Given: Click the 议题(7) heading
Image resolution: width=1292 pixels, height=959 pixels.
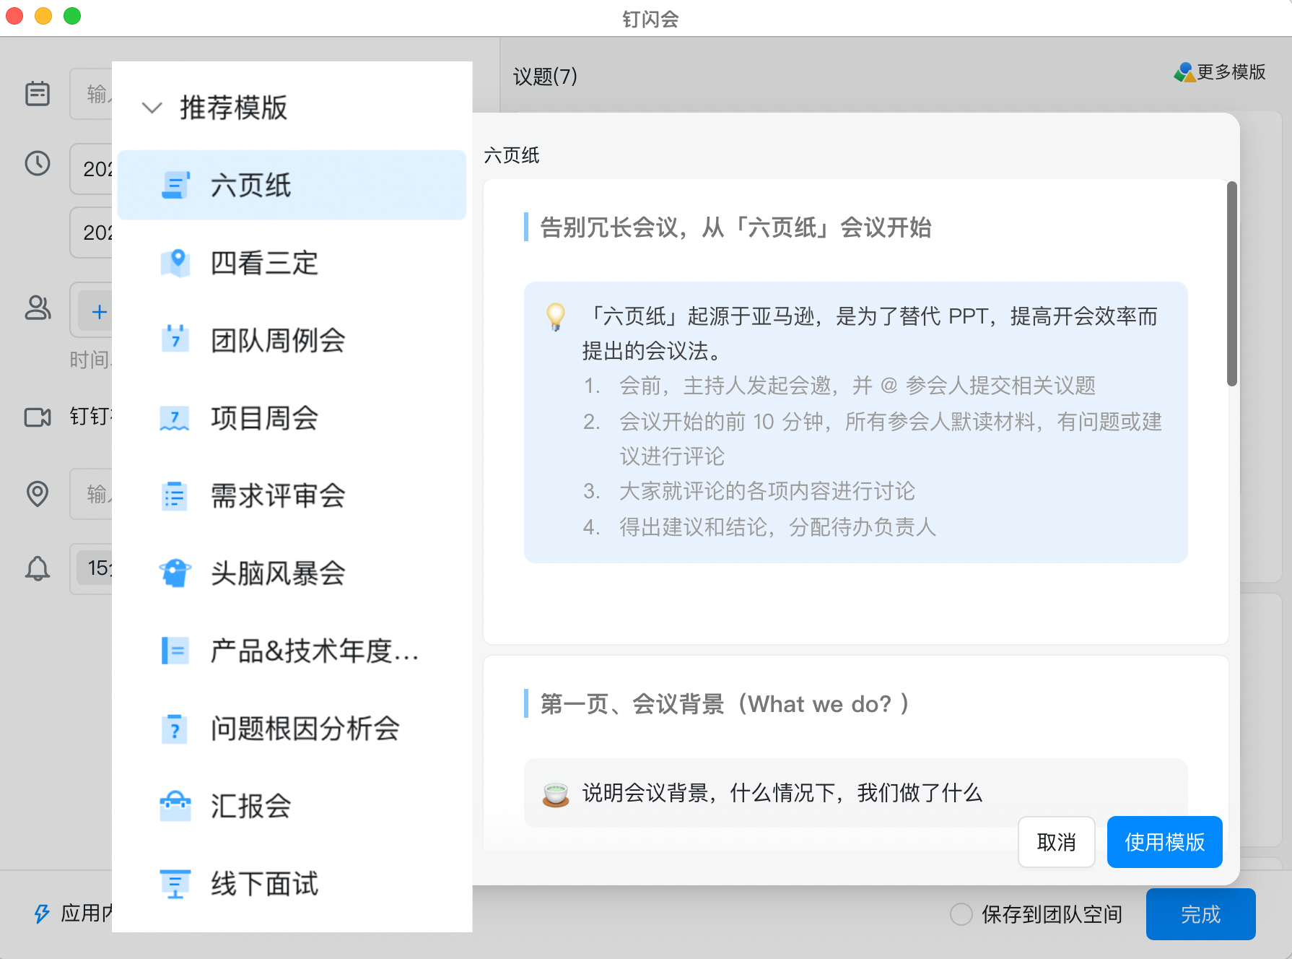Looking at the screenshot, I should coord(546,77).
